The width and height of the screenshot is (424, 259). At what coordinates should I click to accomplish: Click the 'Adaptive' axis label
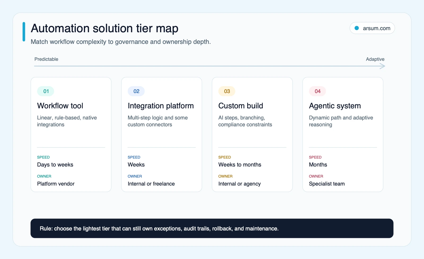point(375,59)
